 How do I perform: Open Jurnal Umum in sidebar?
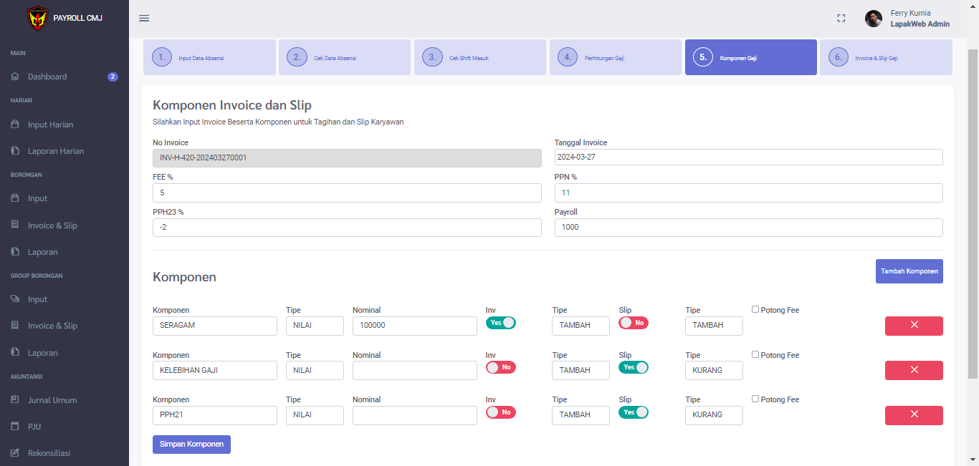(x=52, y=400)
